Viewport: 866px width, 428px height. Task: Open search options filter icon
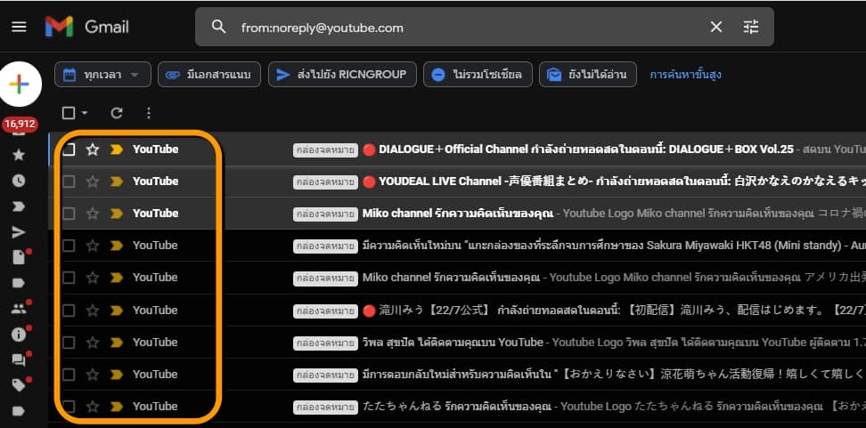click(751, 28)
